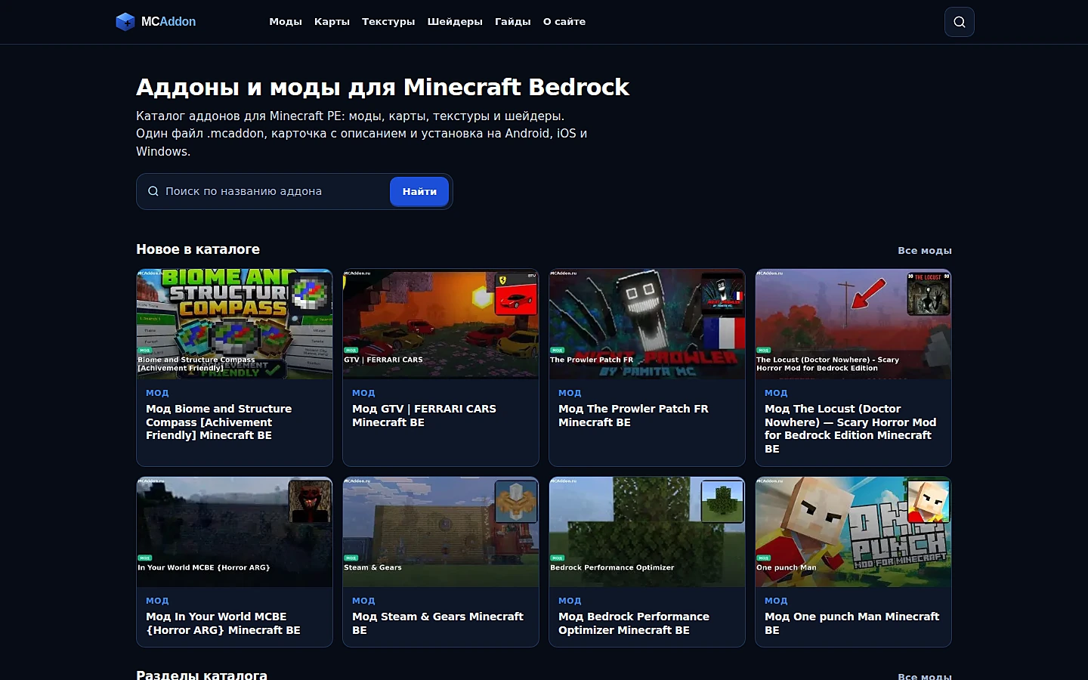Open the Steam & Gears thumbnail image
The image size is (1088, 680).
[440, 532]
